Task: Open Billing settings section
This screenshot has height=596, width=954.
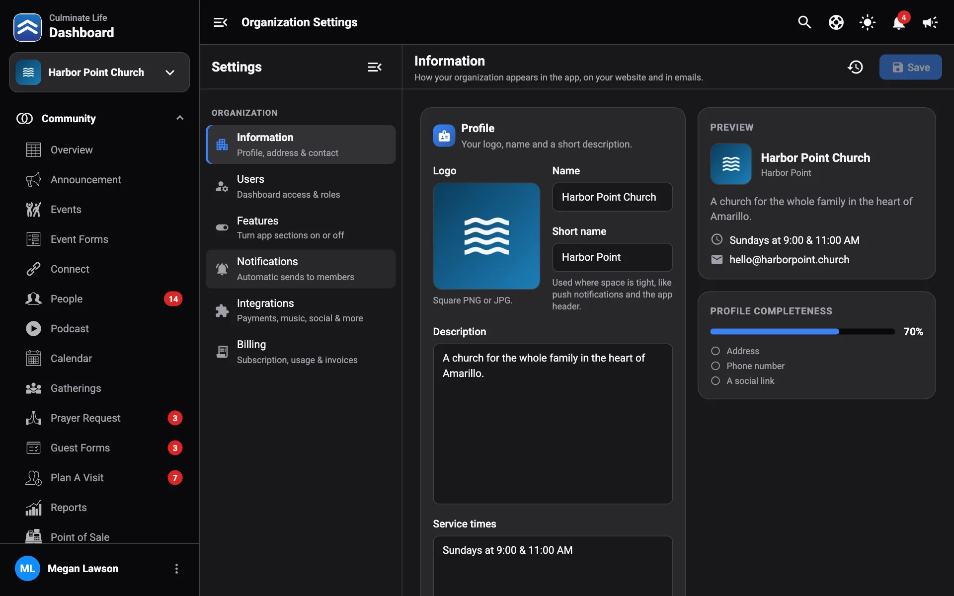Action: (301, 352)
